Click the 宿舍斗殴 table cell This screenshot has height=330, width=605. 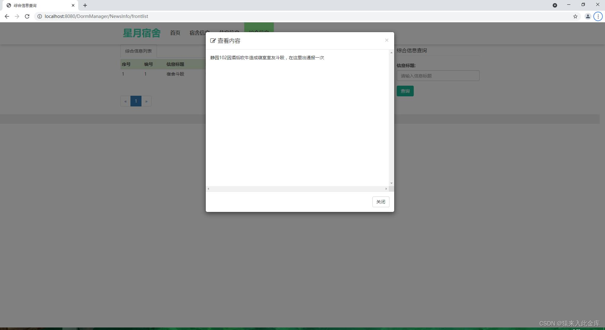point(176,74)
